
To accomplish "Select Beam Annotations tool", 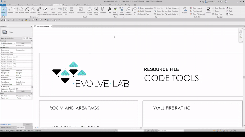I will pos(145,8).
